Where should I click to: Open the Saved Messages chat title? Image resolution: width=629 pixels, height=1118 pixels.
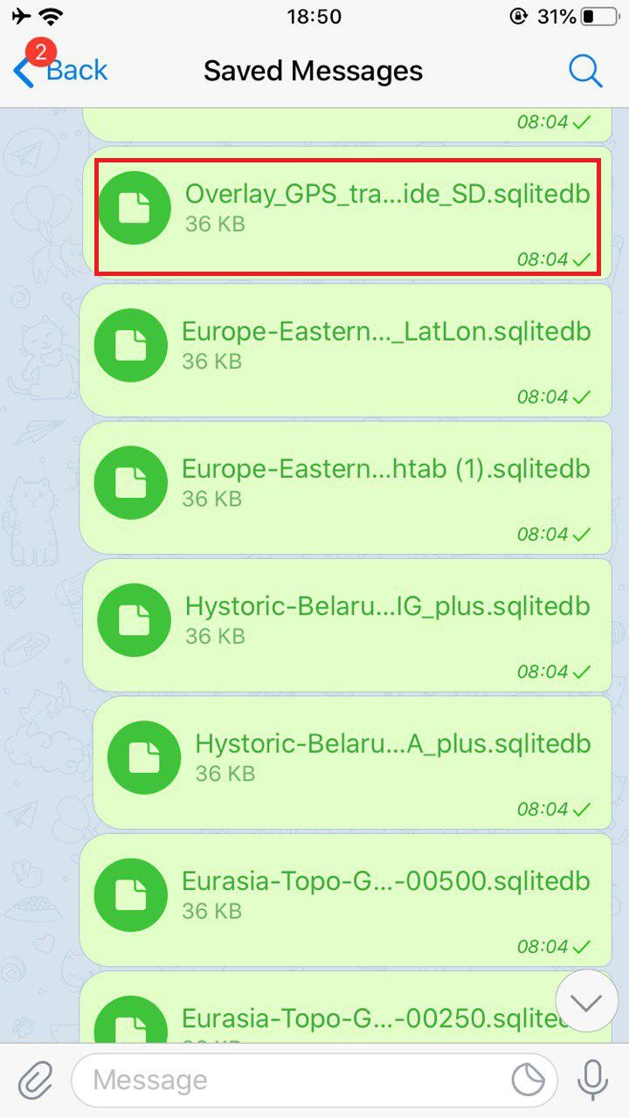(313, 71)
